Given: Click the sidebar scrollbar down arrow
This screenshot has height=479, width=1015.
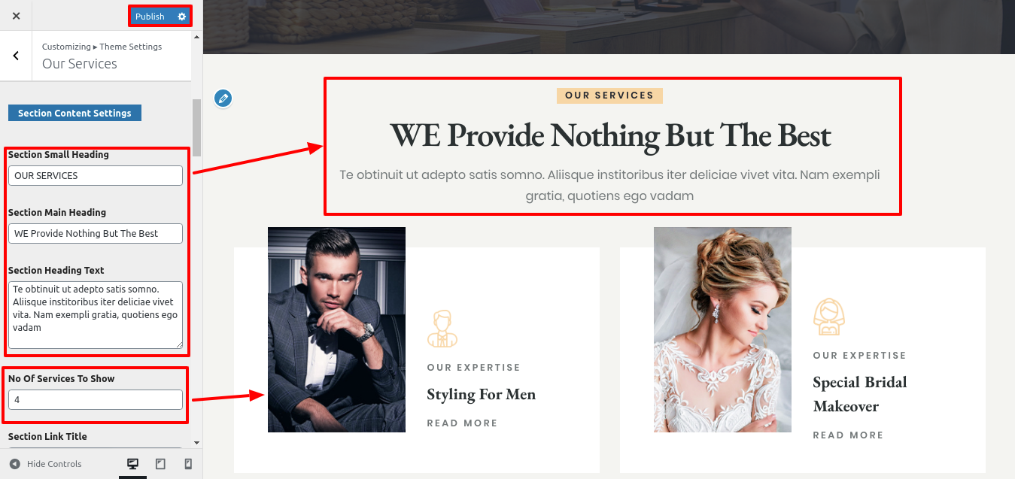Looking at the screenshot, I should pos(197,443).
